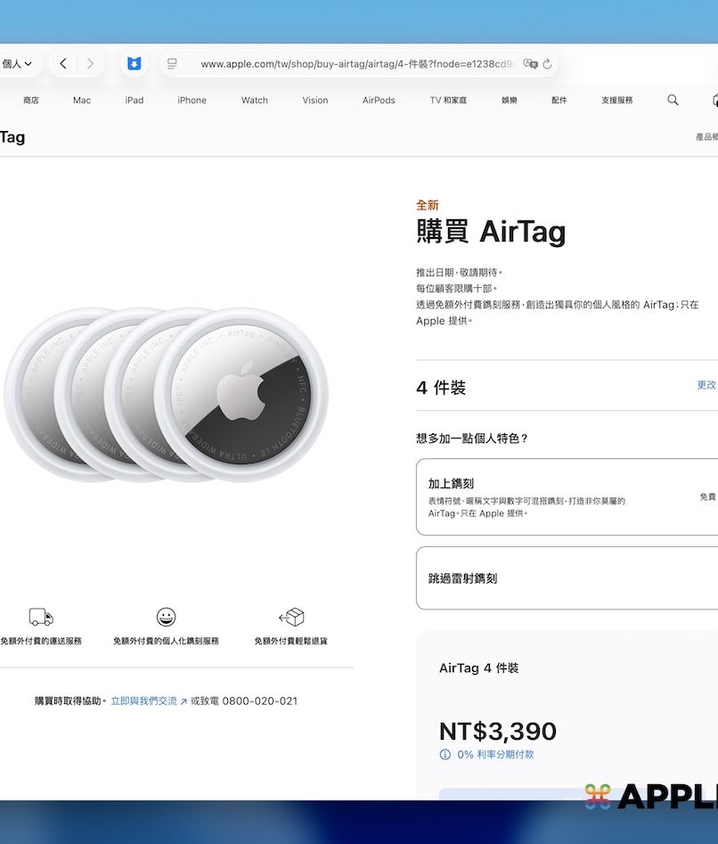This screenshot has height=844, width=718.
Task: Expand the 個人 profile dropdown
Action: (17, 64)
